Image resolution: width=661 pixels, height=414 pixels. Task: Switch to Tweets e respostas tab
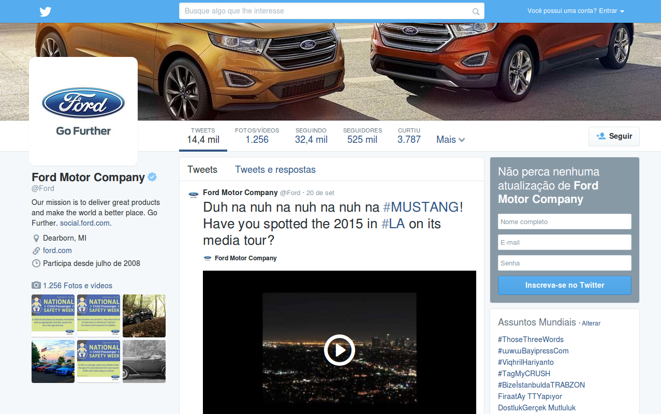(275, 170)
